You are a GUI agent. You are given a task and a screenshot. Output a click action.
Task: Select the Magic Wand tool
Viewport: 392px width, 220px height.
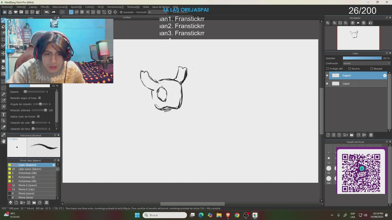(4, 94)
